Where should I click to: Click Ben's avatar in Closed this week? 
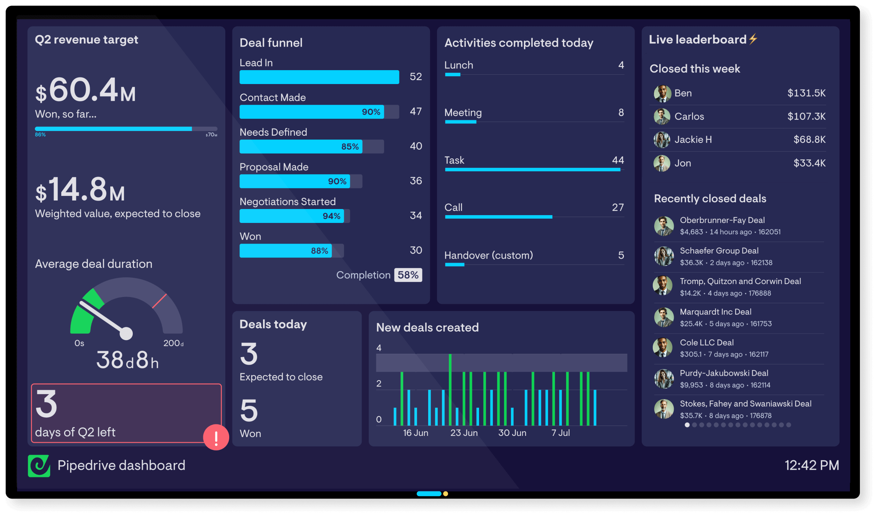(x=662, y=93)
